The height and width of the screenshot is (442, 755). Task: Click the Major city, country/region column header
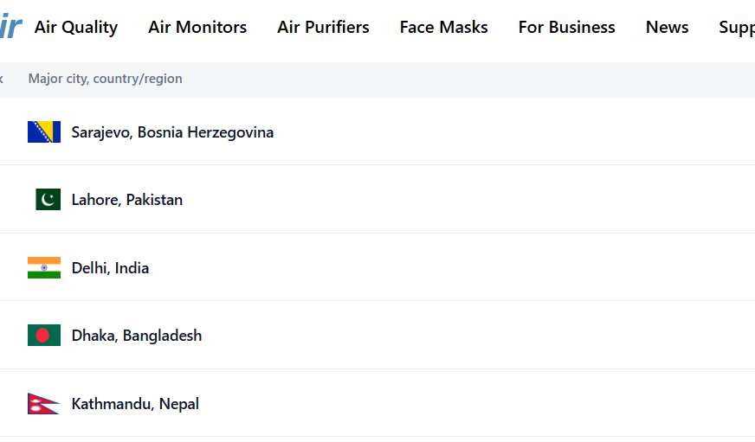106,79
